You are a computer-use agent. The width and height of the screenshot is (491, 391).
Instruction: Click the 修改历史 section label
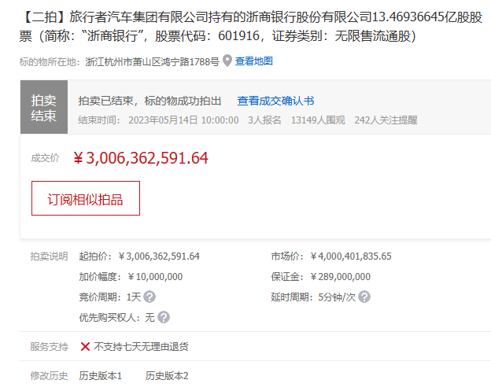coord(49,376)
